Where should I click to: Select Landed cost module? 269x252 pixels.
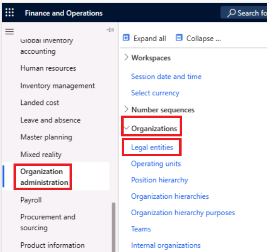pos(40,103)
